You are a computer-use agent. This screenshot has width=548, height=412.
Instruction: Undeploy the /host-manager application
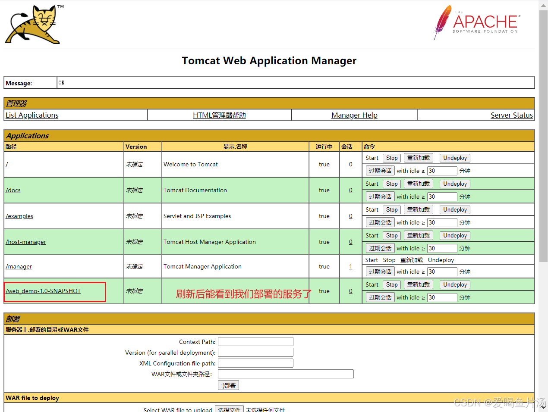pyautogui.click(x=455, y=236)
